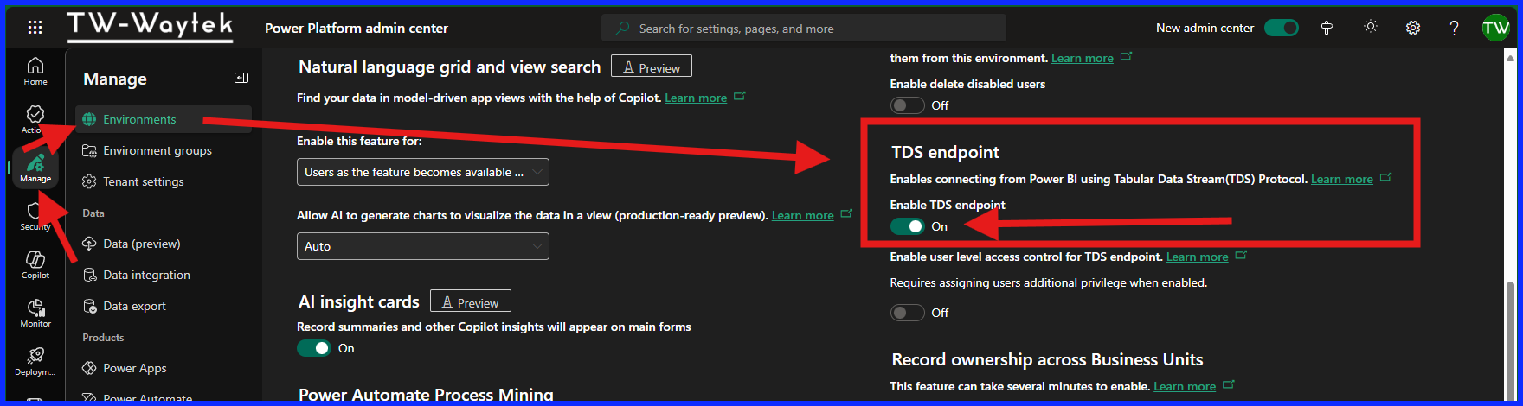The height and width of the screenshot is (406, 1523).
Task: Open the 'Enable this feature for' dropdown
Action: [422, 172]
